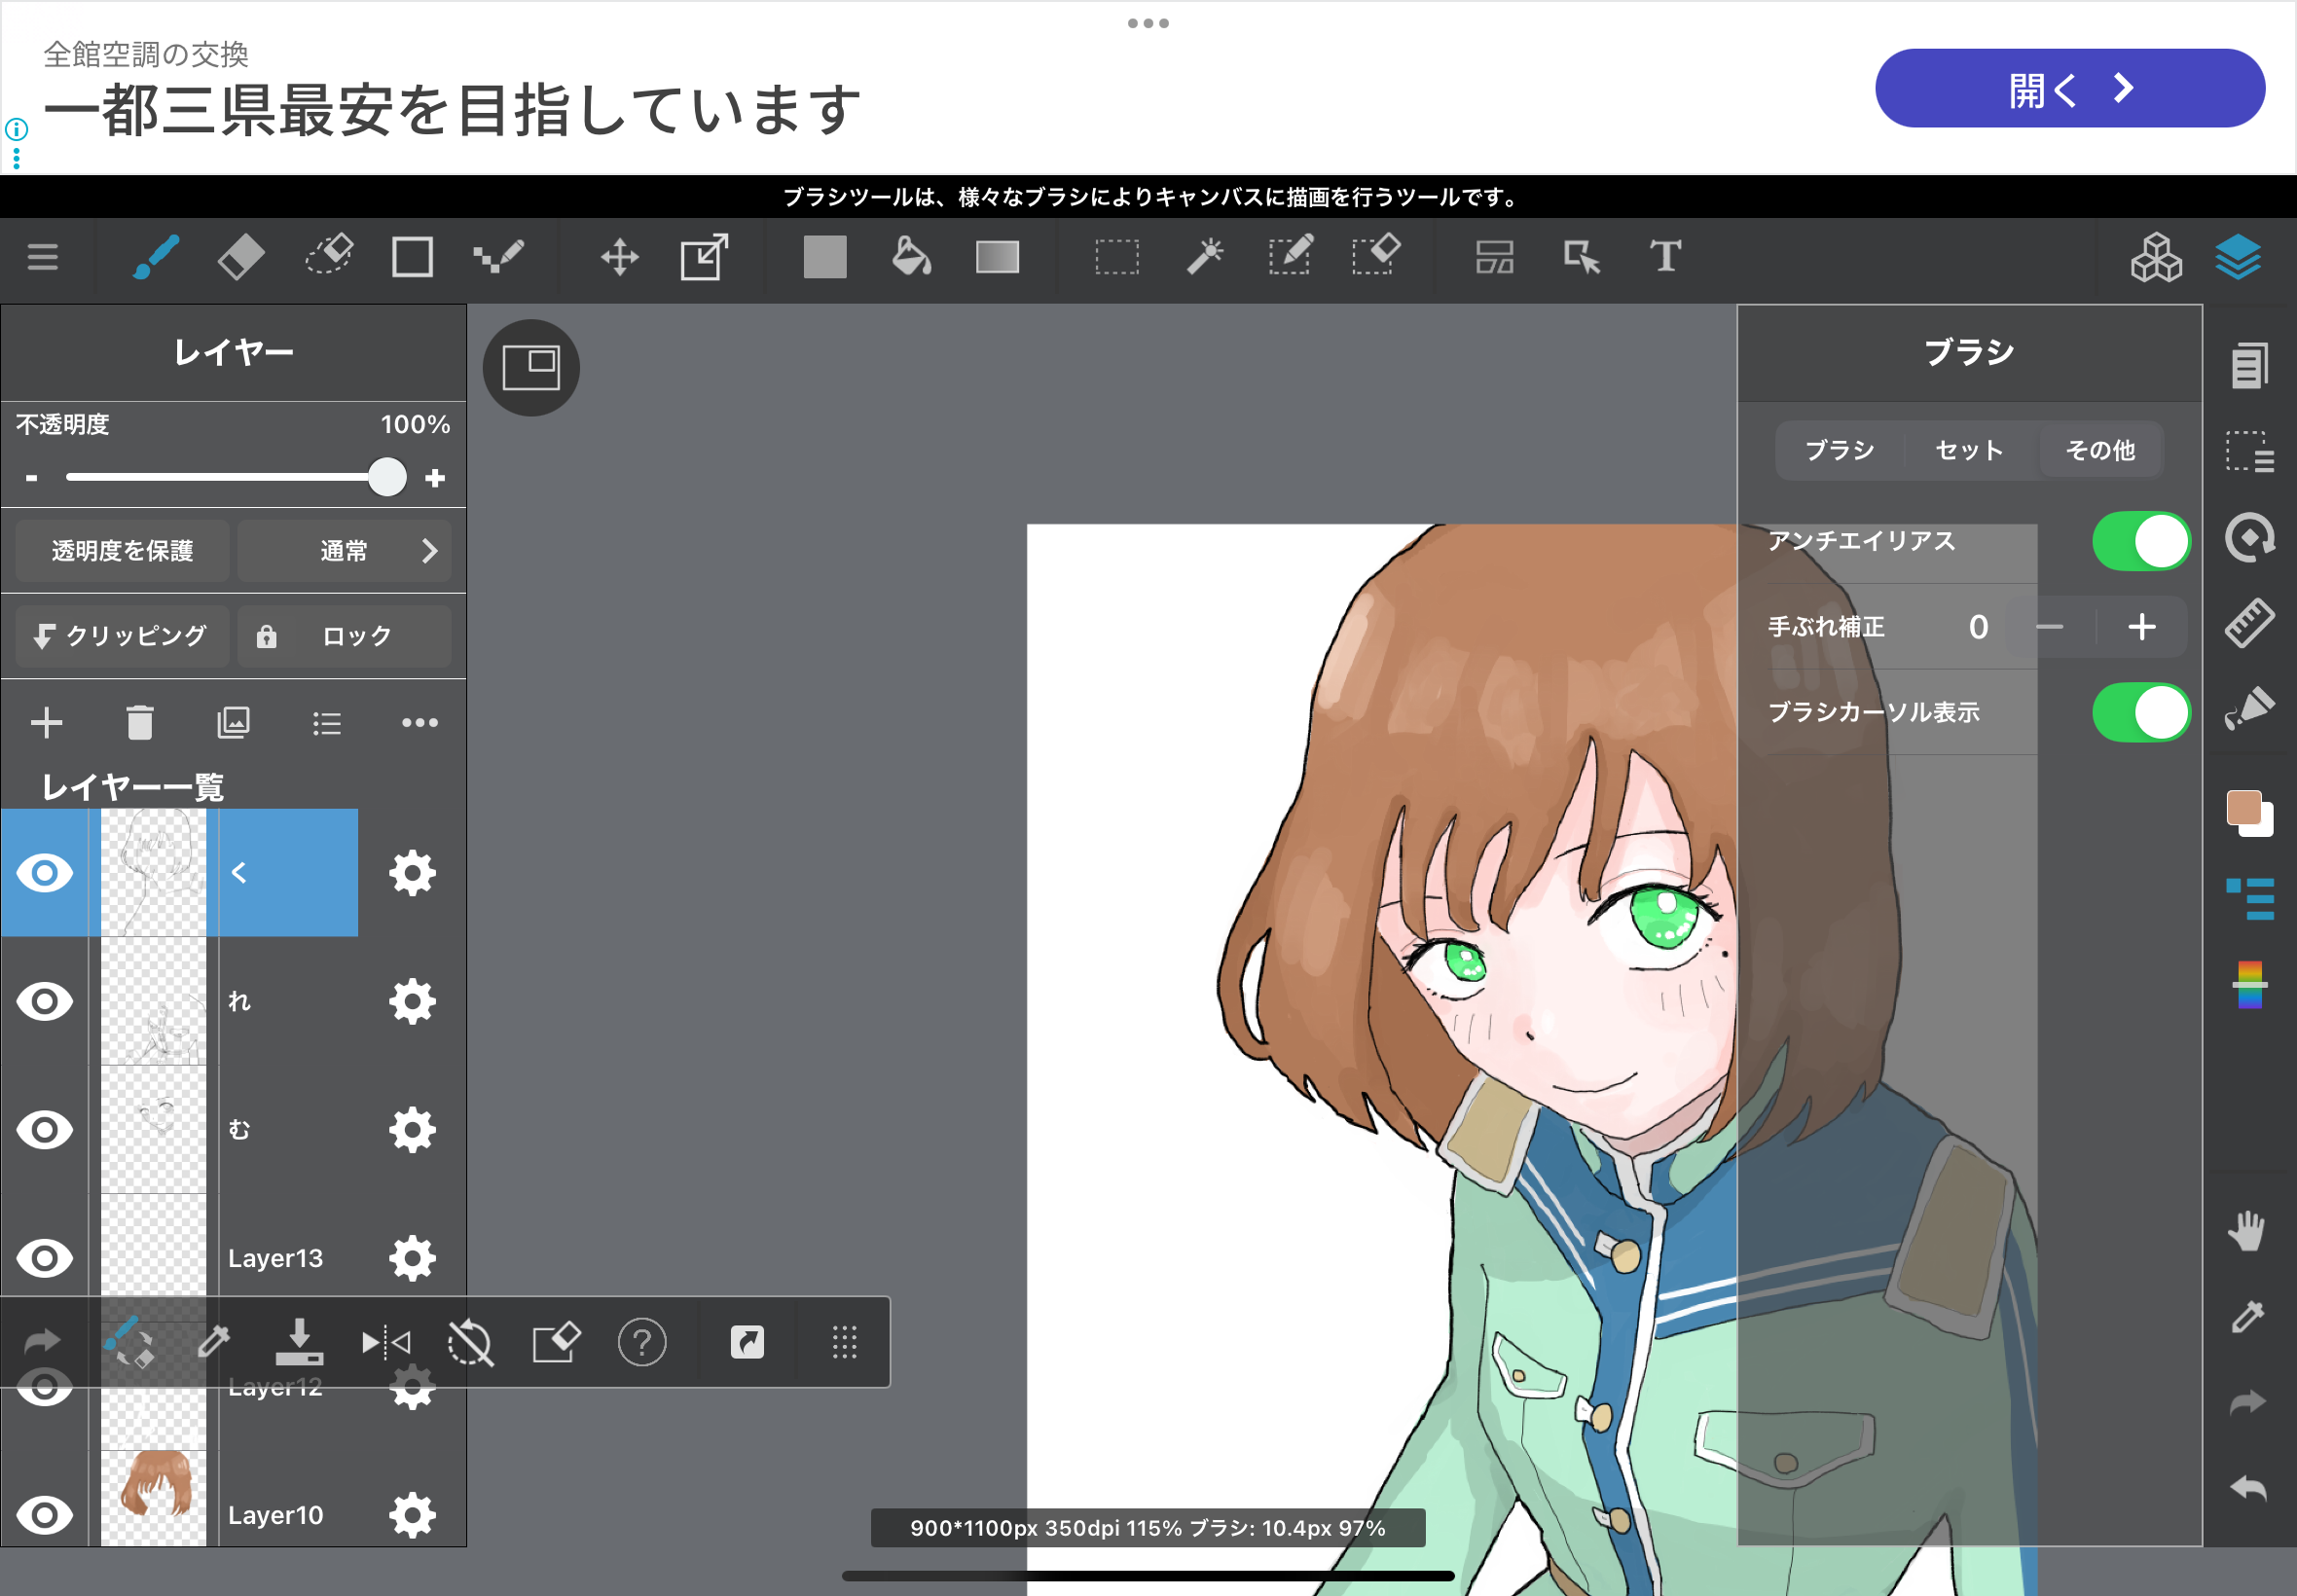Open the Hand pan tool in right sidebar

2248,1231
